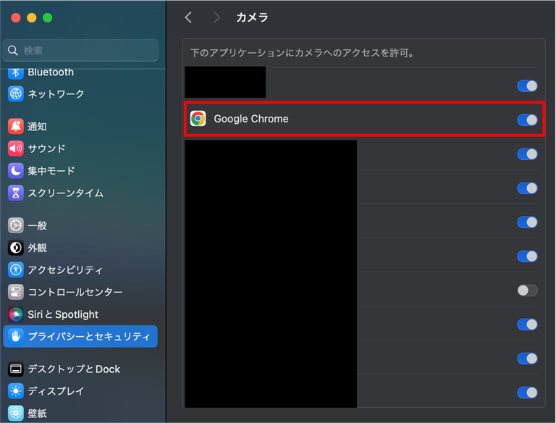The width and height of the screenshot is (556, 423).
Task: Enable the only switched-off camera toggle
Action: [527, 290]
